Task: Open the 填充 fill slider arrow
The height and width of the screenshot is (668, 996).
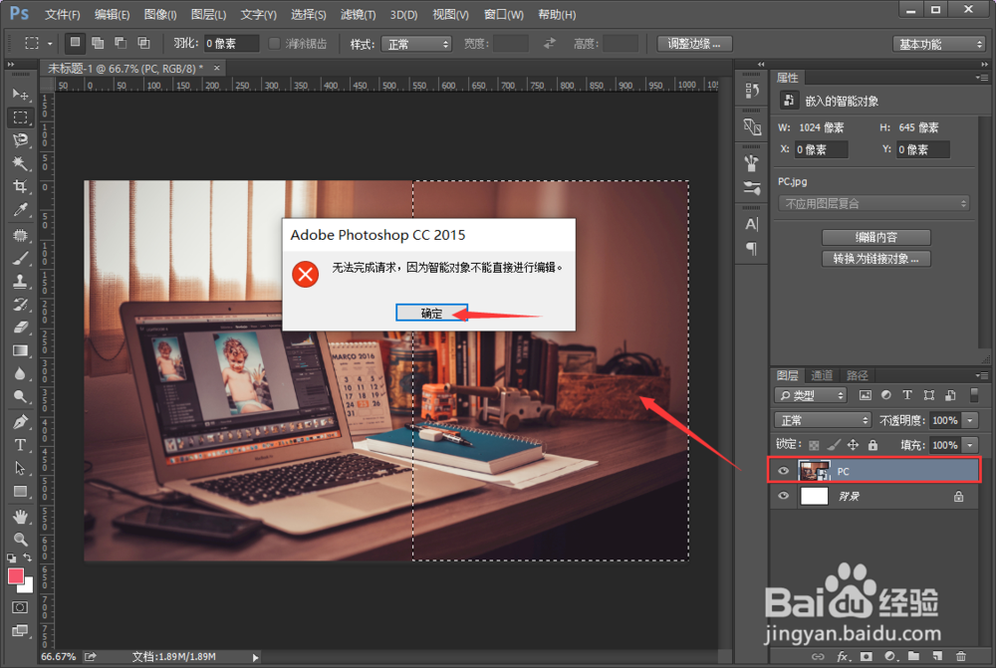Action: 970,444
